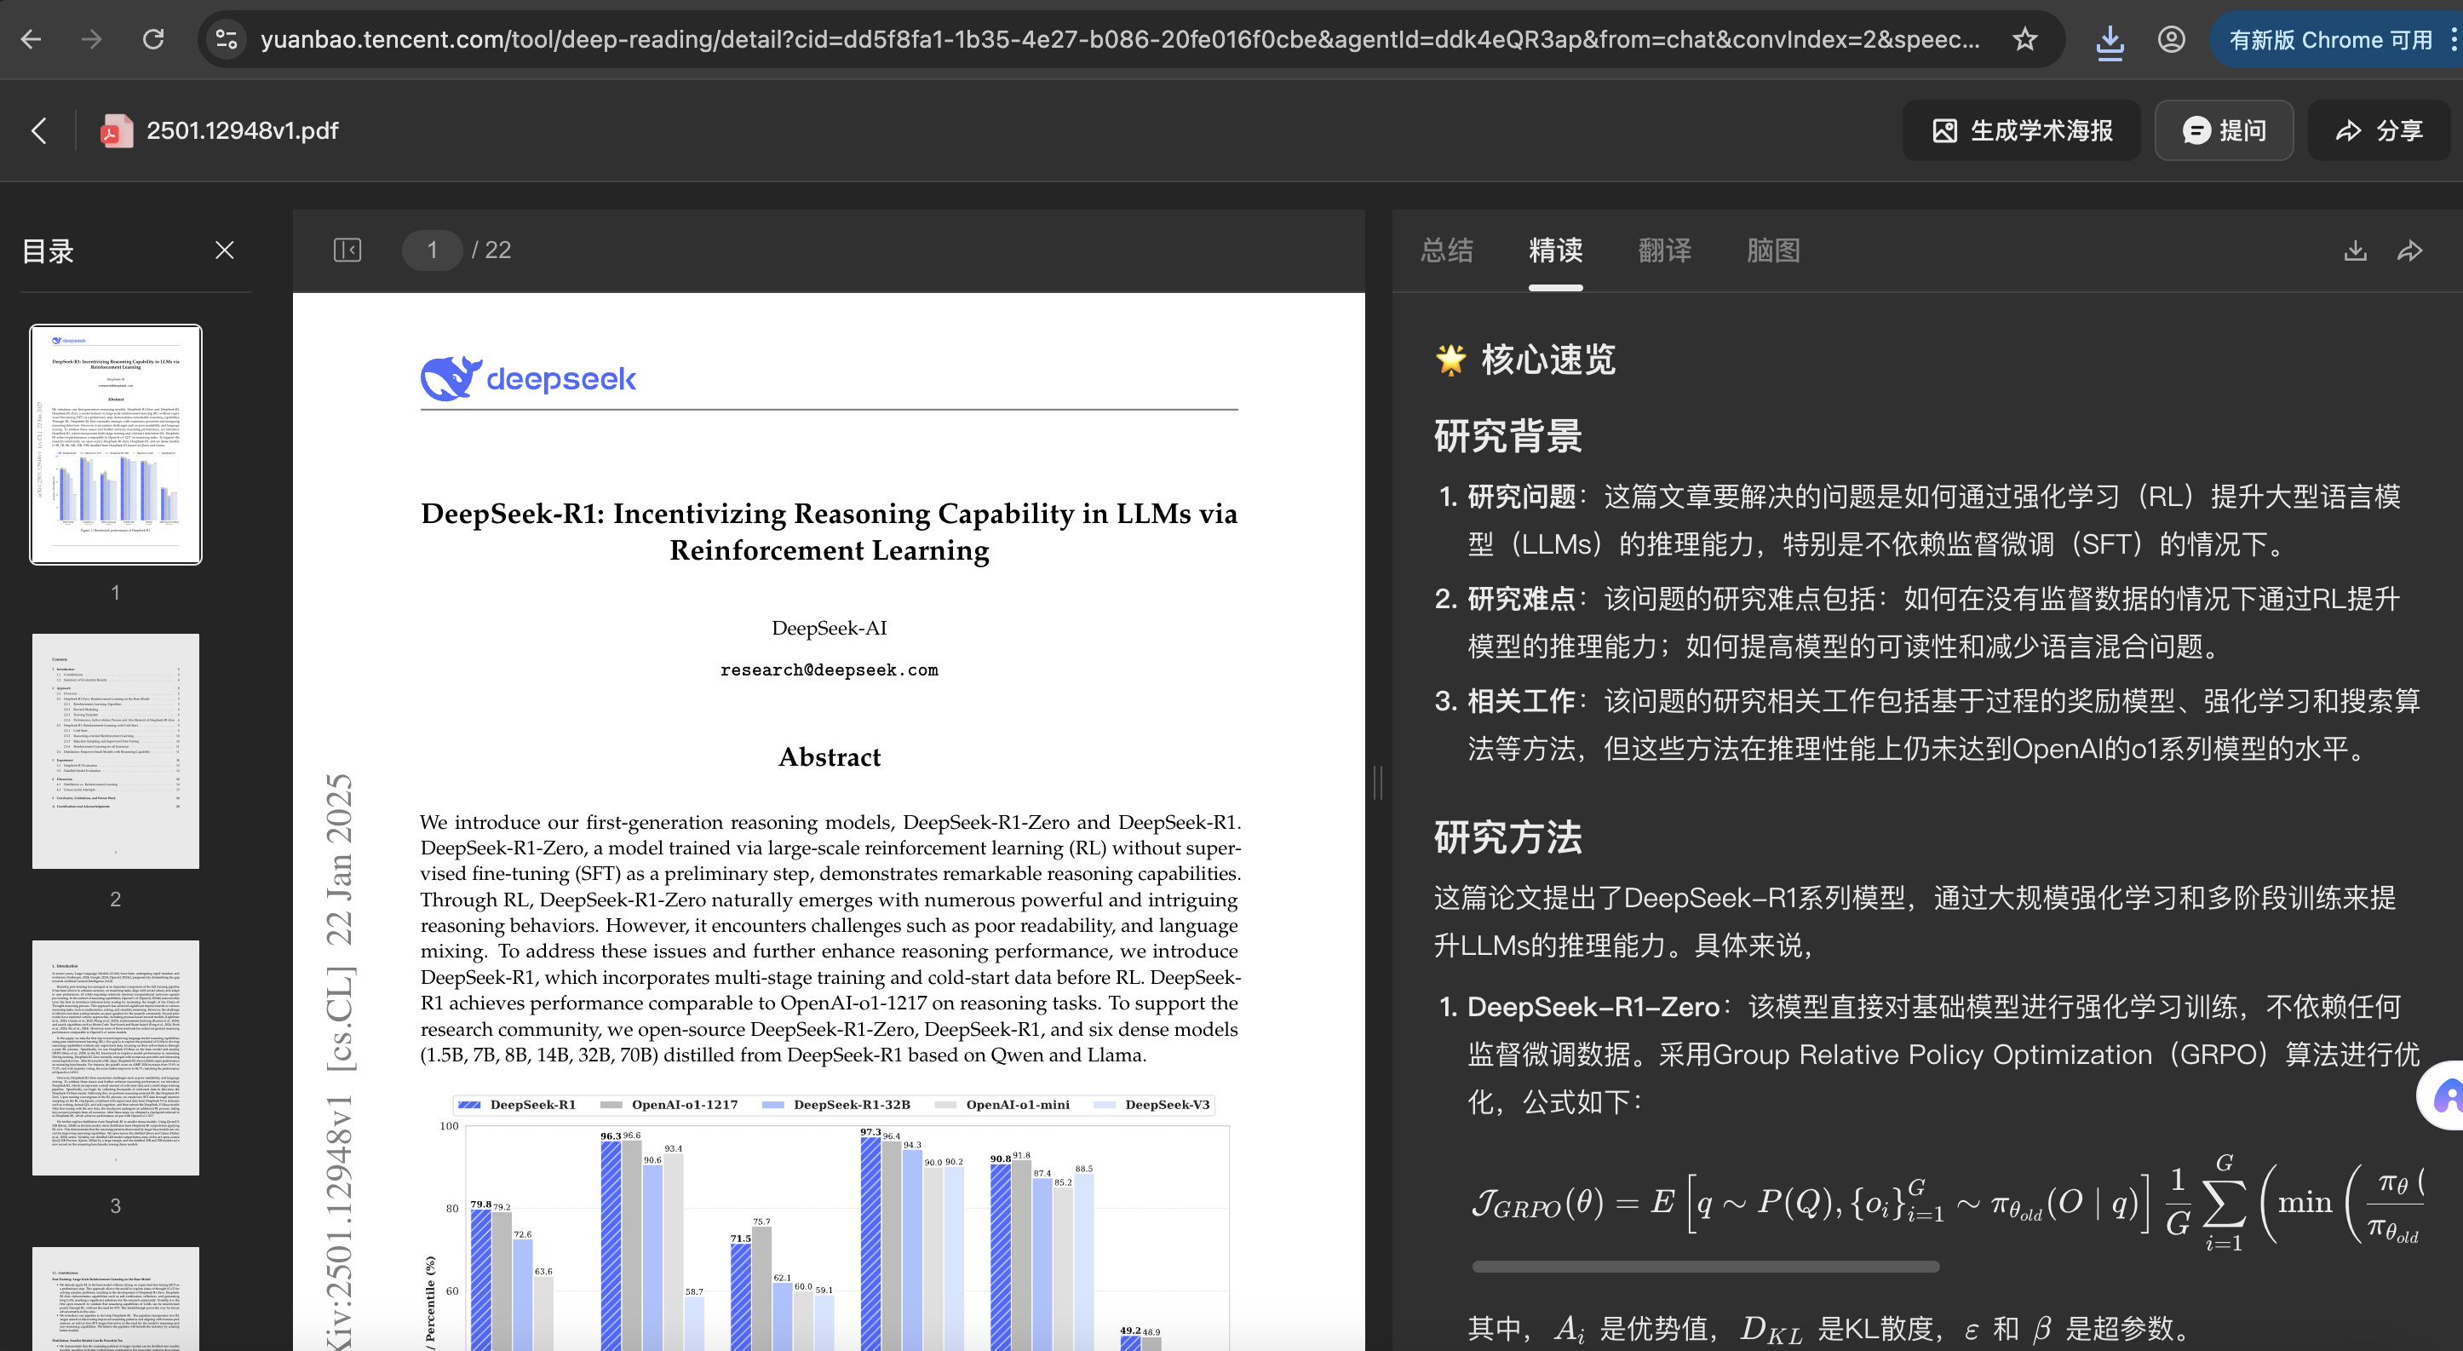Download the reading notes icon
The width and height of the screenshot is (2463, 1351).
pyautogui.click(x=2355, y=250)
